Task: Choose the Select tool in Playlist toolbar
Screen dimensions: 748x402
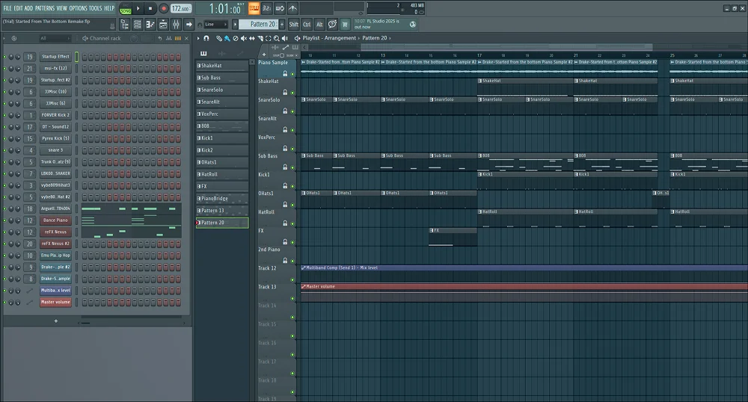Action: [268, 38]
